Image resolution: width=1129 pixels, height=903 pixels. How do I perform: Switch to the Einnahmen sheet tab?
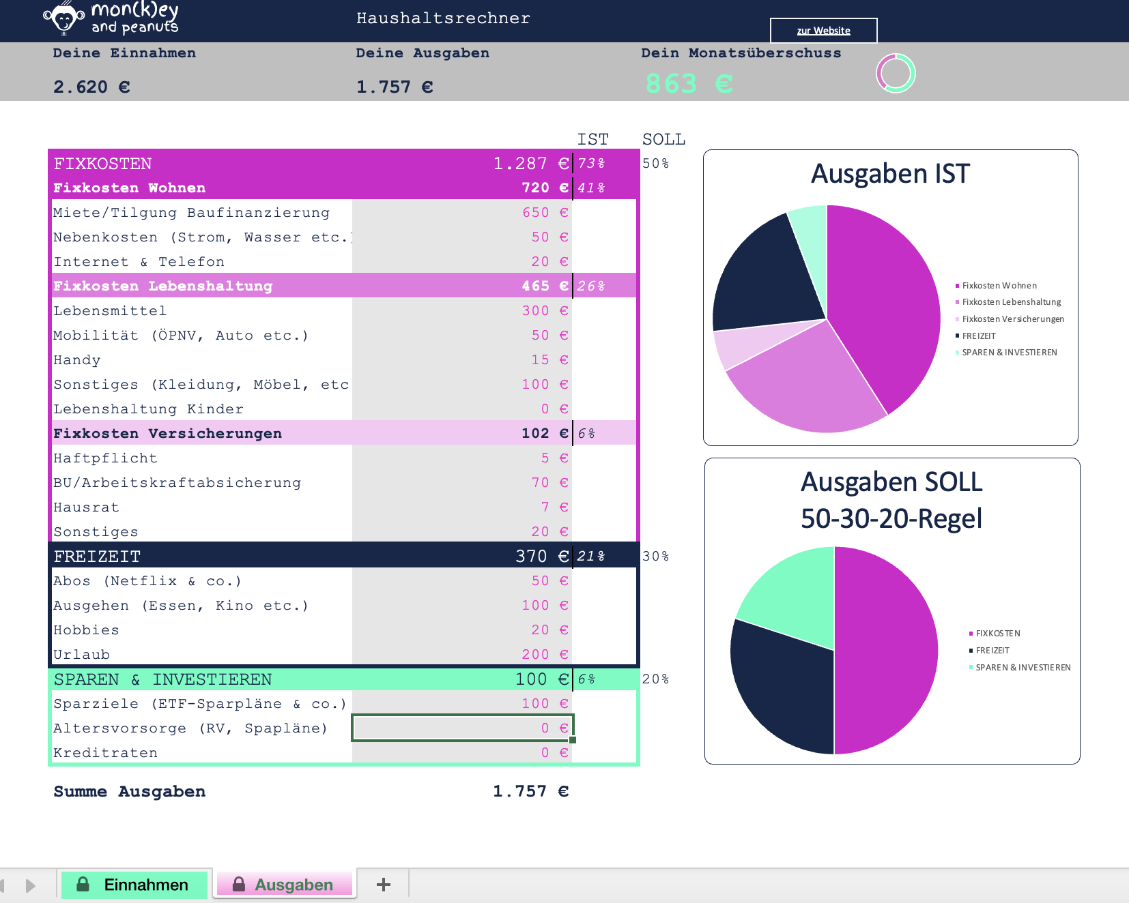pos(134,885)
